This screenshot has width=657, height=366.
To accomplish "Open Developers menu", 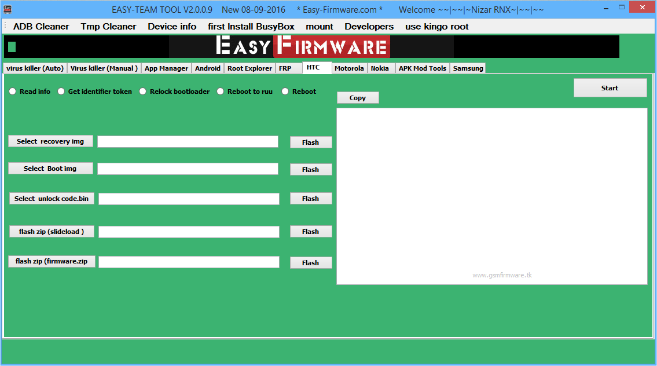I will pyautogui.click(x=369, y=27).
